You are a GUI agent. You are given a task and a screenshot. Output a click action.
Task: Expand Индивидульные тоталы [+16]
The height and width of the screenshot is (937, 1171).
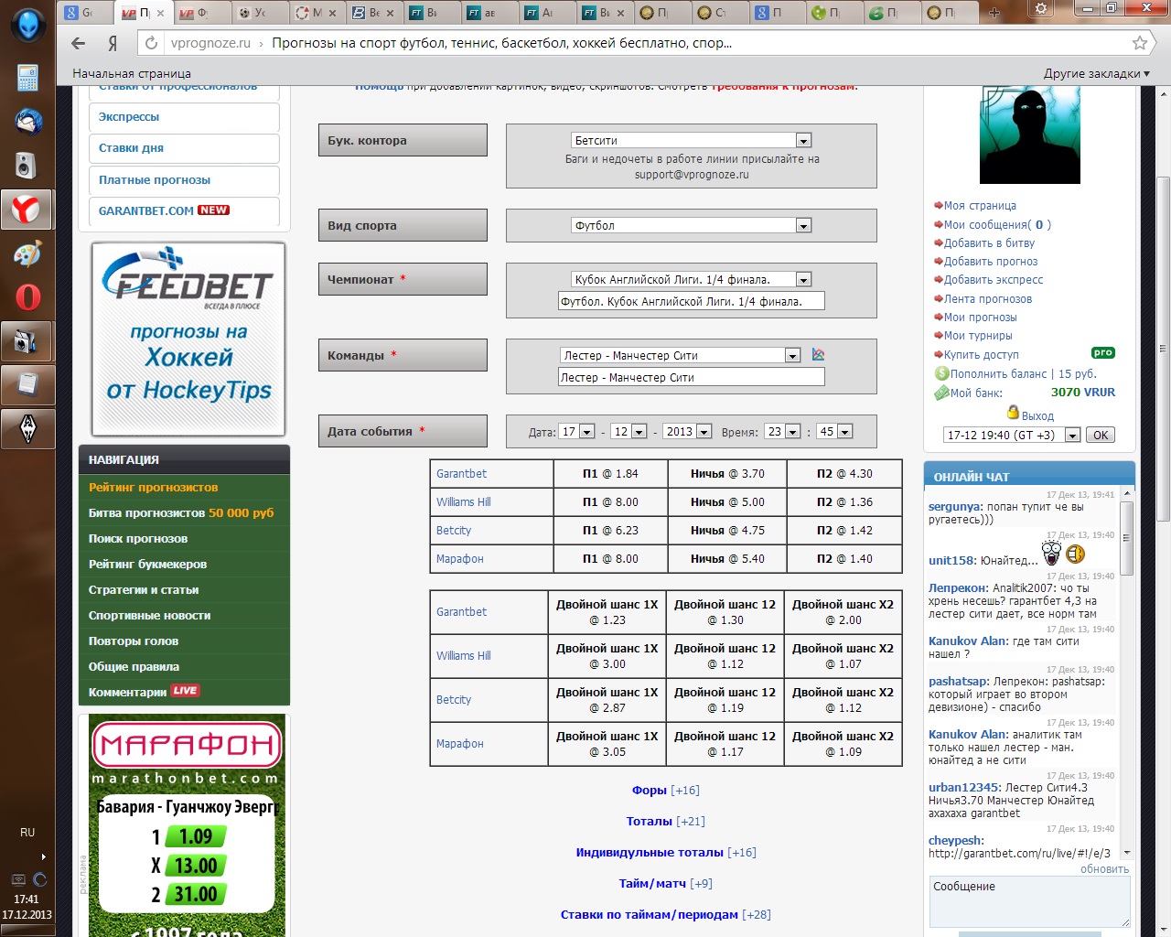[665, 852]
